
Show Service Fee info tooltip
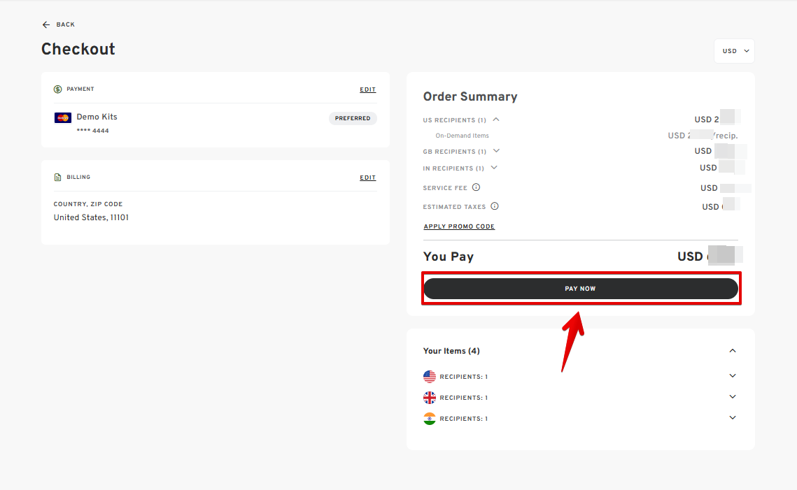[x=476, y=187]
